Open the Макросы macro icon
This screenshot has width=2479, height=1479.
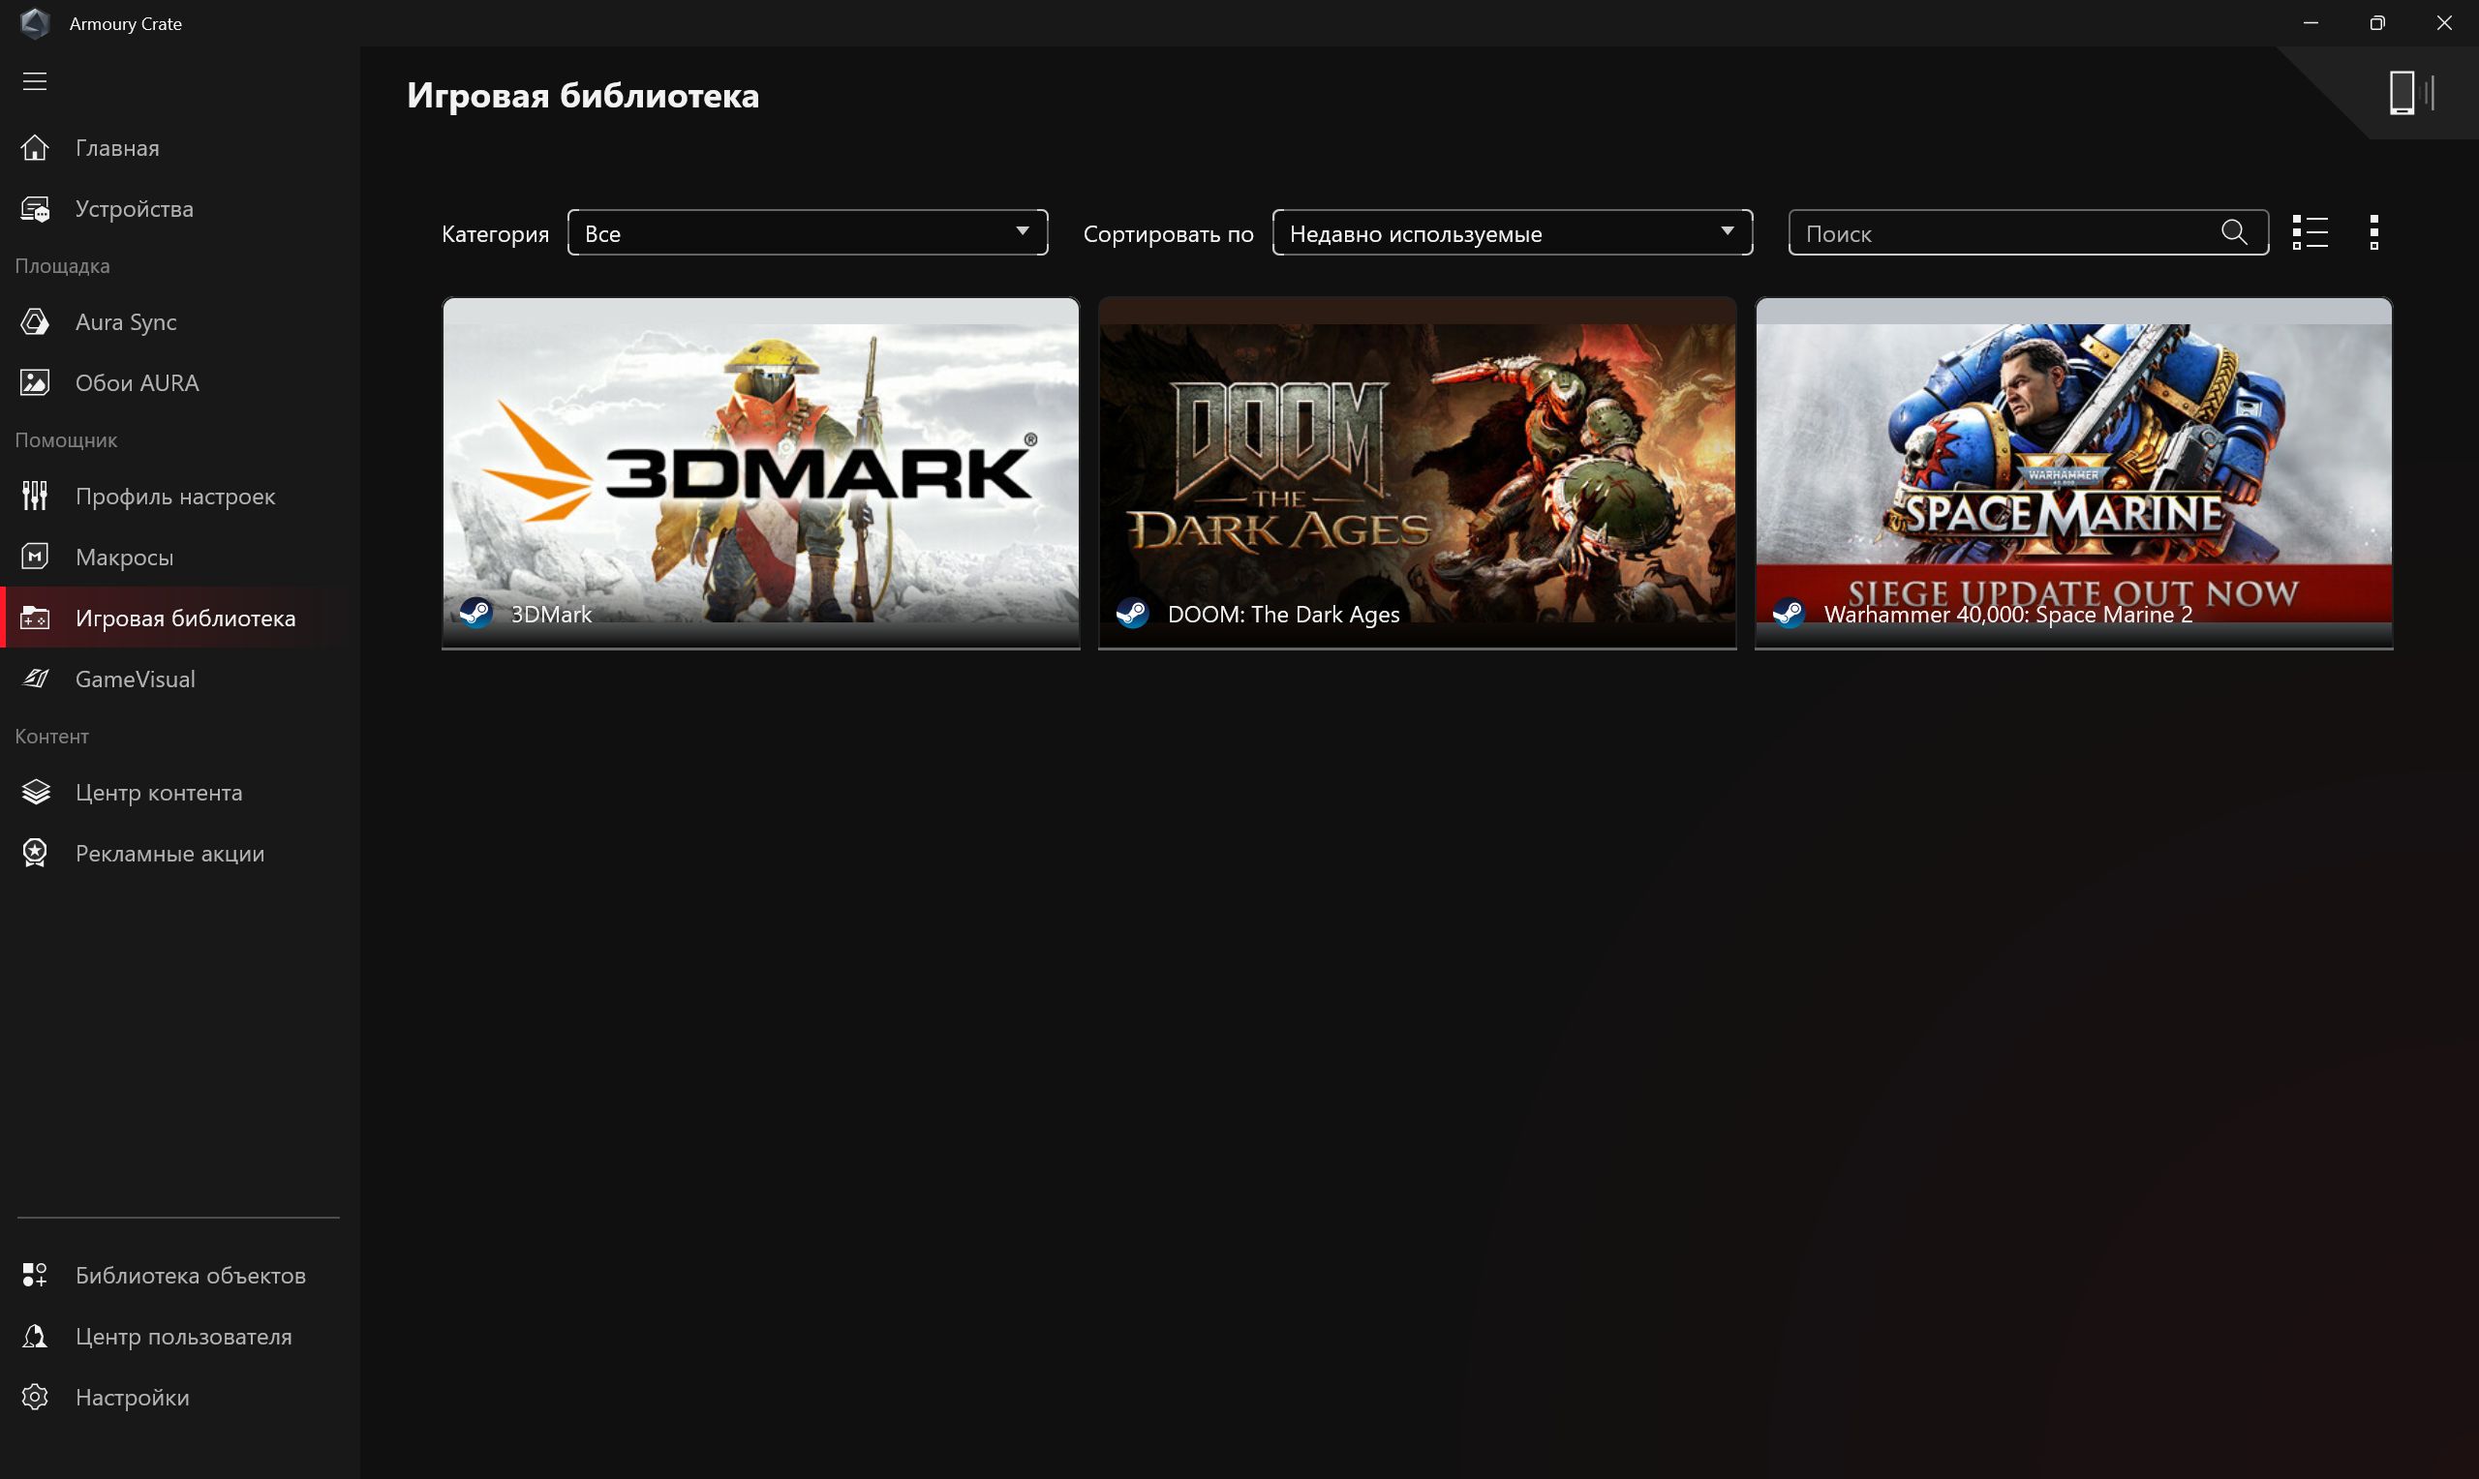pos(35,558)
